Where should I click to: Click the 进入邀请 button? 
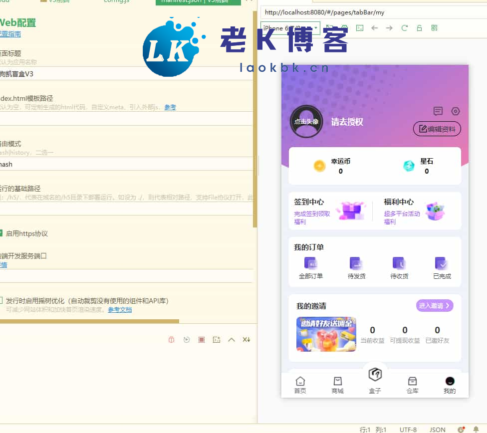(435, 305)
